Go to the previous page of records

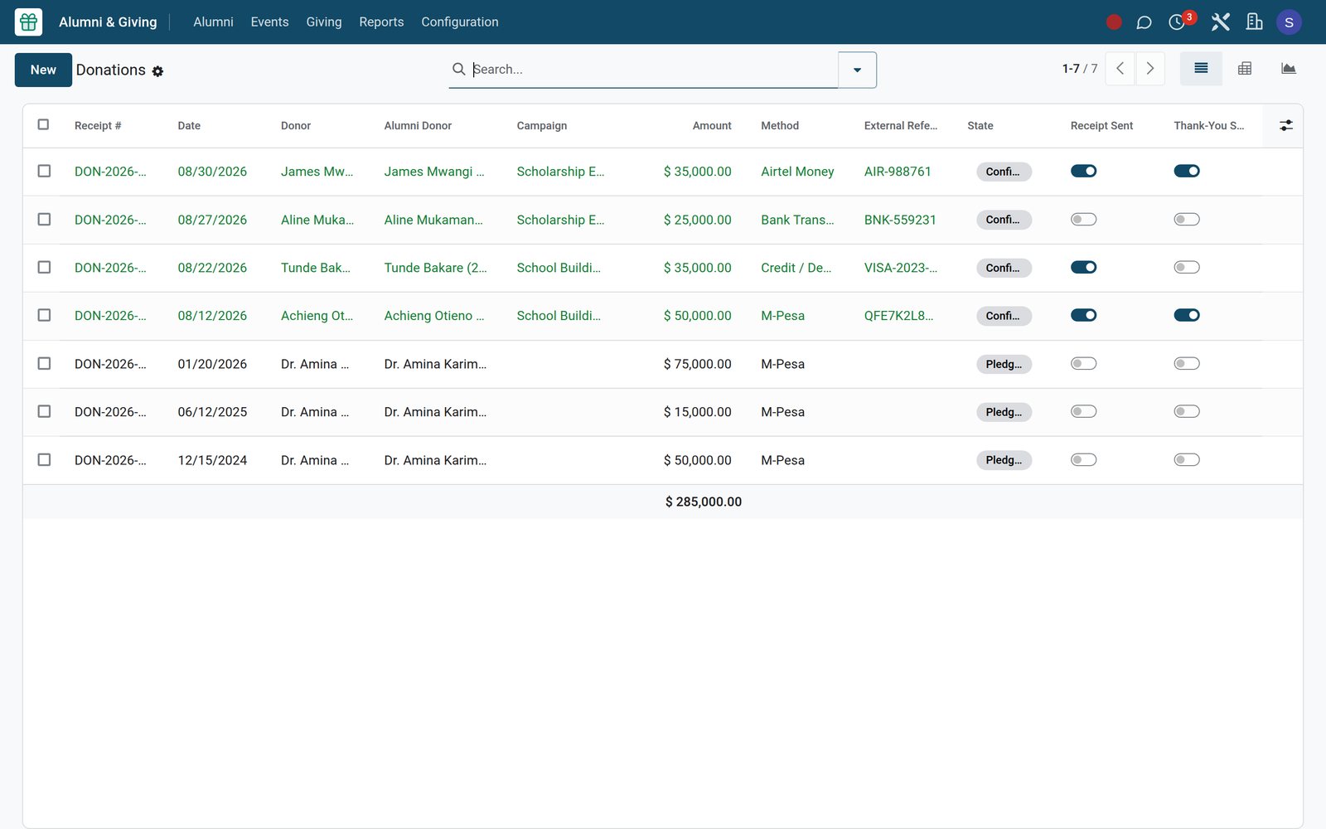[x=1120, y=69]
